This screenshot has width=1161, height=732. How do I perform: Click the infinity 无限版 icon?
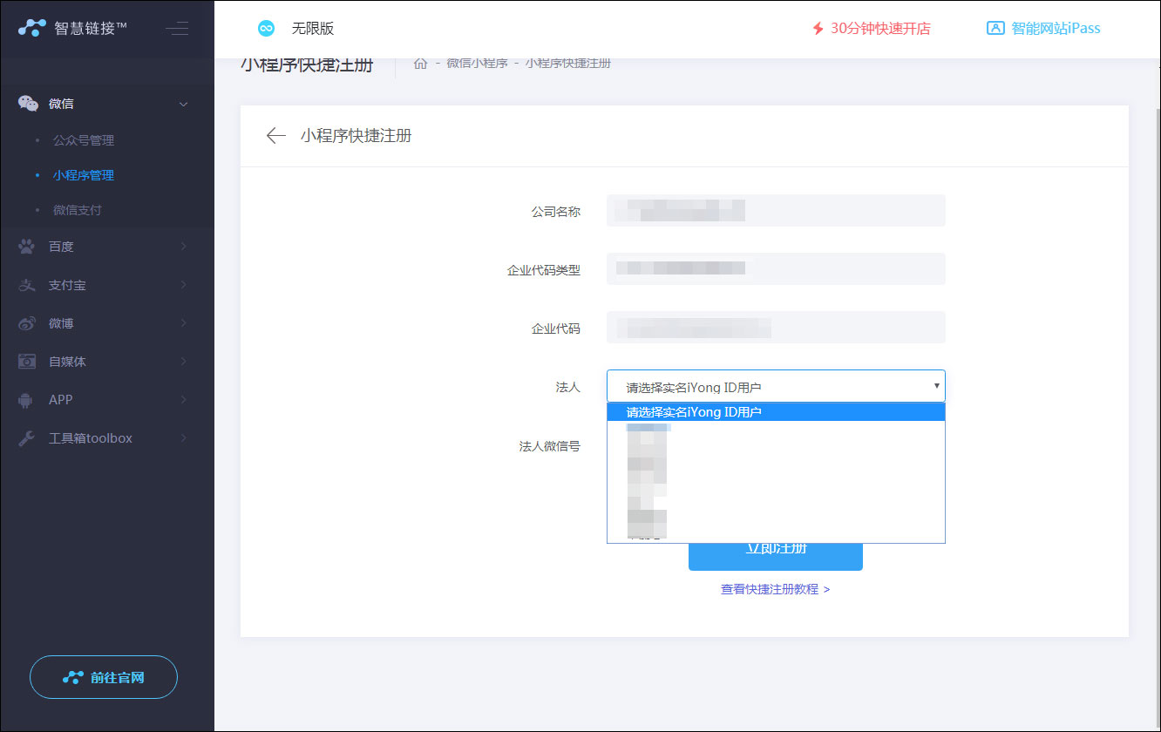(267, 29)
